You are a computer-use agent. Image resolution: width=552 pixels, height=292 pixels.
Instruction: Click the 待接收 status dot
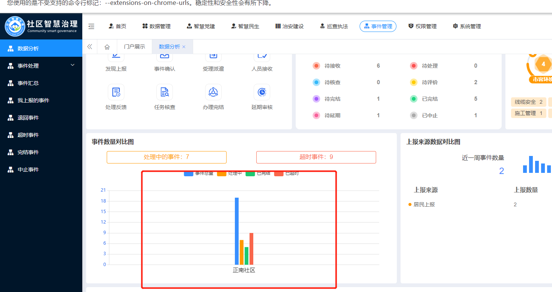pyautogui.click(x=316, y=66)
